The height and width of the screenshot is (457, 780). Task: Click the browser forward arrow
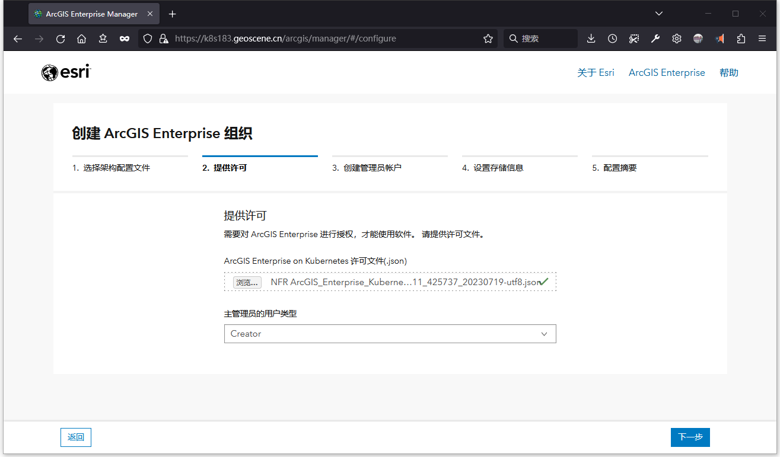click(39, 39)
